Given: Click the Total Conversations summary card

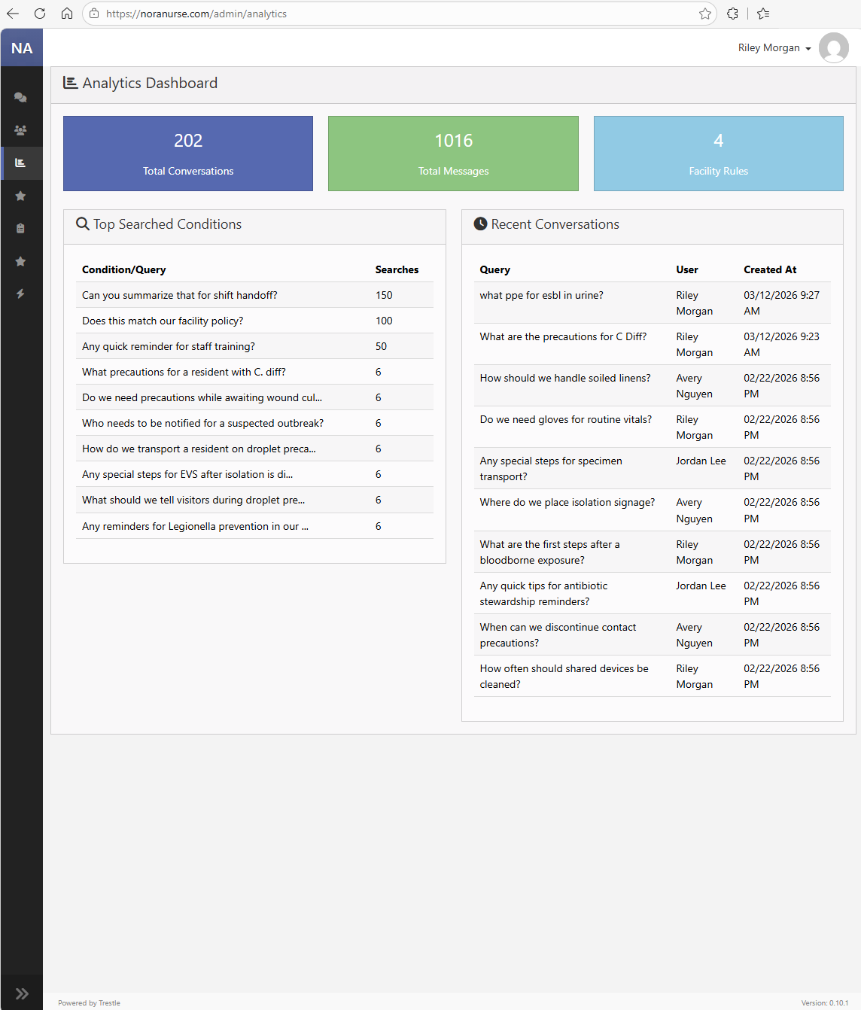Looking at the screenshot, I should pyautogui.click(x=187, y=154).
